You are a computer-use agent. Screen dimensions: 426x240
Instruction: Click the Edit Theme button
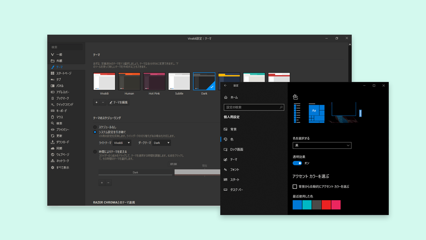point(119,102)
